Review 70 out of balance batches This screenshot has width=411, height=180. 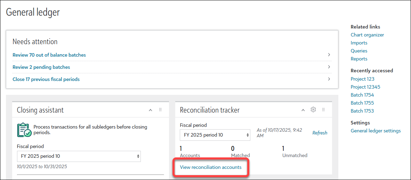coord(49,55)
